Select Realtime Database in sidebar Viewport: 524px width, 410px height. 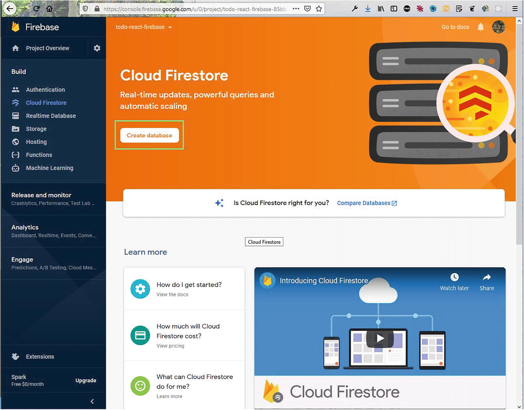51,116
